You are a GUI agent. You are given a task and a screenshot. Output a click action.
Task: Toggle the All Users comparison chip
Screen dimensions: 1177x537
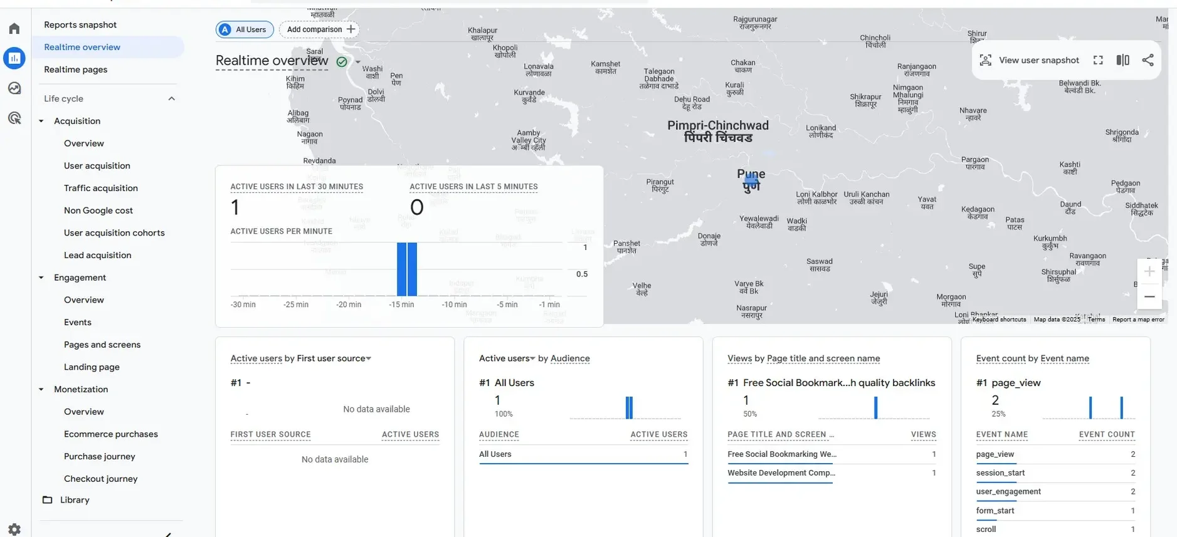coord(245,29)
